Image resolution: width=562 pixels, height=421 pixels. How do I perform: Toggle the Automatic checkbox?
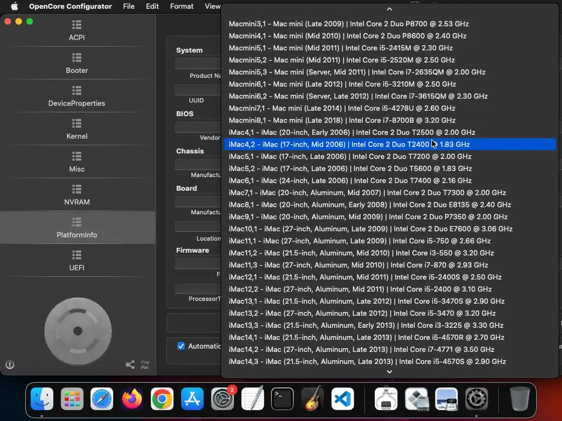pyautogui.click(x=181, y=346)
